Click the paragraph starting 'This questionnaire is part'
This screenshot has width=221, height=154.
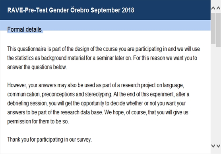103,58
